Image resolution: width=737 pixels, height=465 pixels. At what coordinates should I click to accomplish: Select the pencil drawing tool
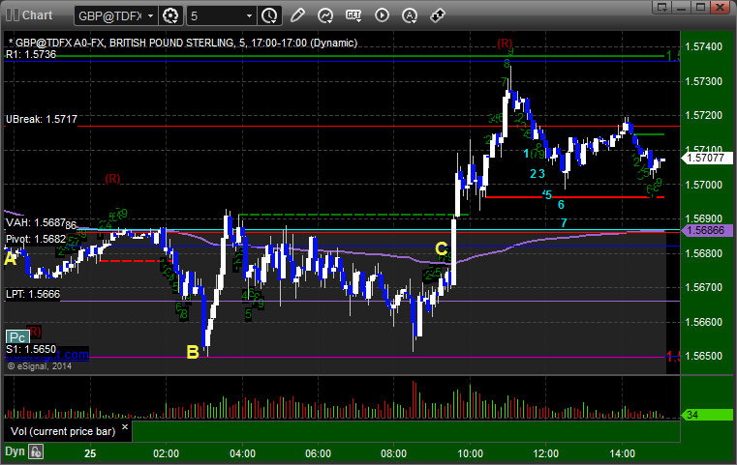(x=297, y=15)
